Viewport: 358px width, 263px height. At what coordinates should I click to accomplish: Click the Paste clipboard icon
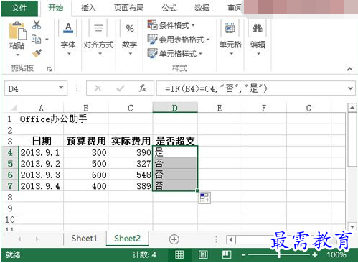pyautogui.click(x=17, y=31)
